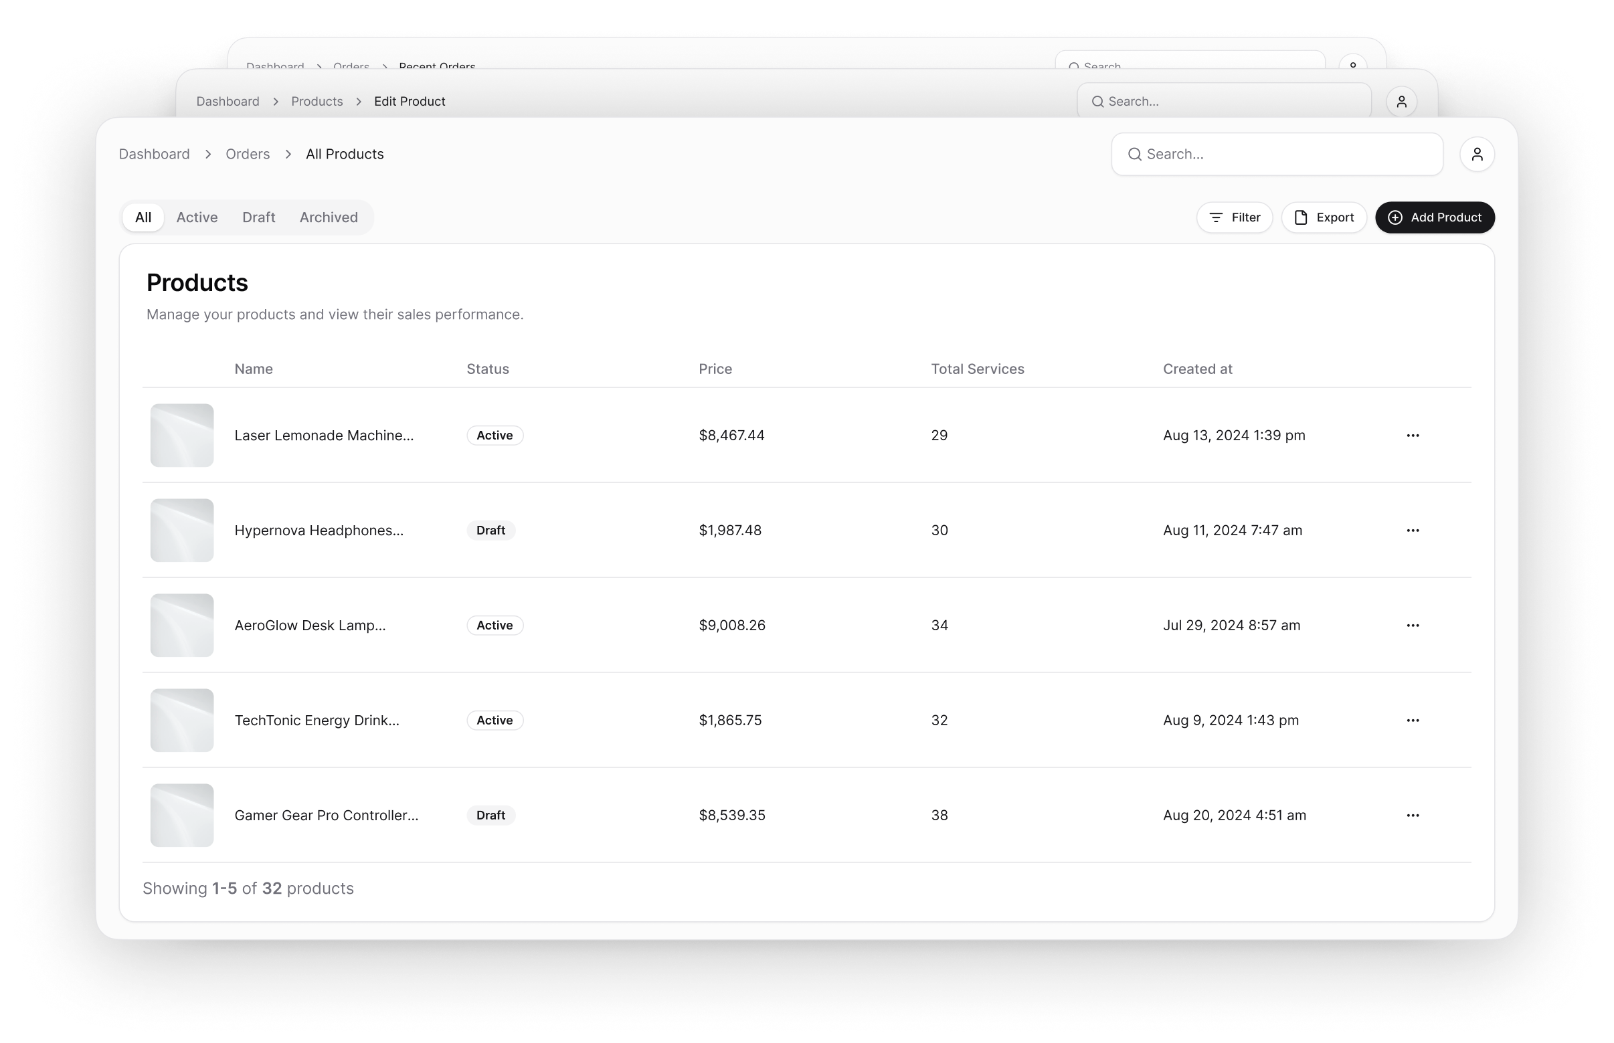Image resolution: width=1614 pixels, height=1043 pixels.
Task: Click the user profile icon in front window
Action: click(x=1477, y=155)
